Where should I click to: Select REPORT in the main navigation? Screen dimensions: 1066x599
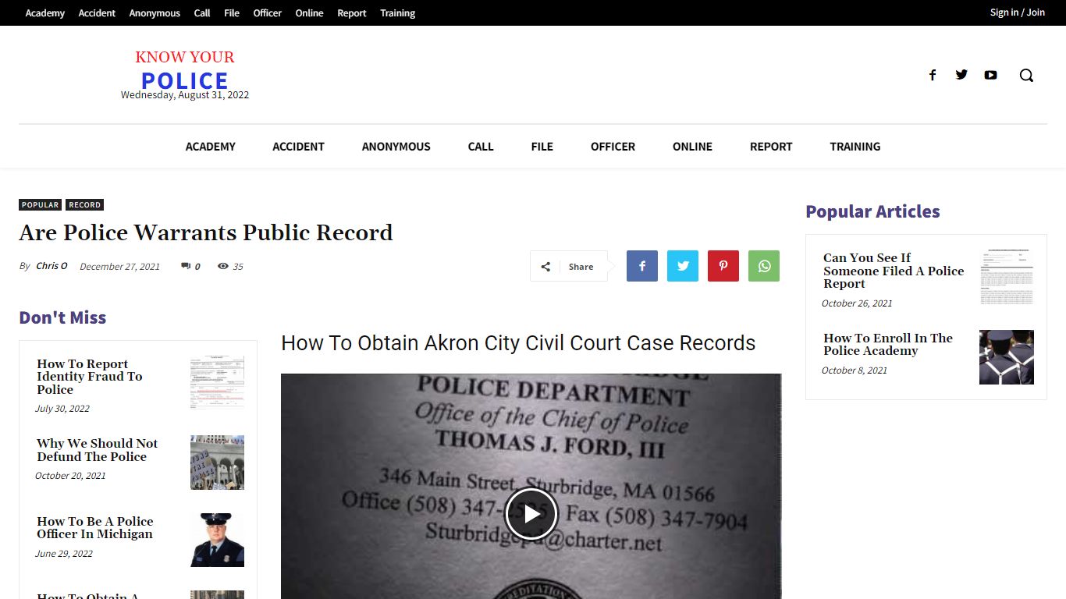point(771,147)
